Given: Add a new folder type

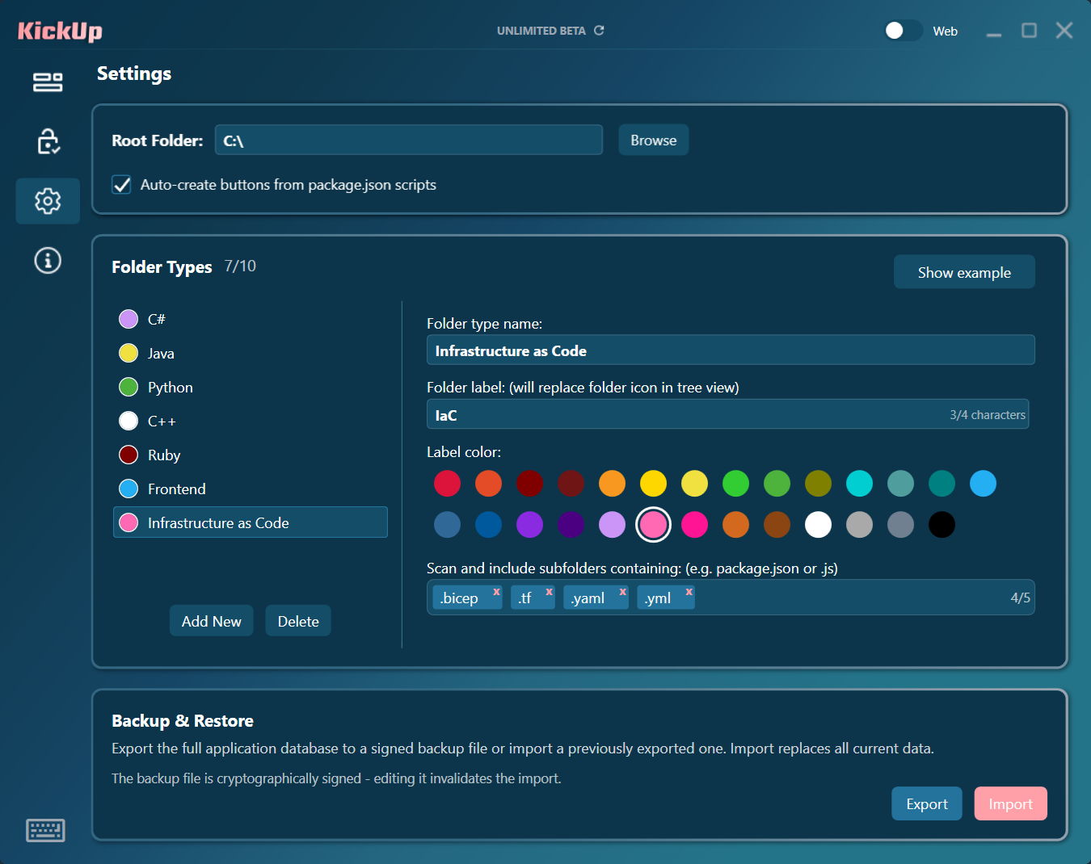Looking at the screenshot, I should pos(211,621).
